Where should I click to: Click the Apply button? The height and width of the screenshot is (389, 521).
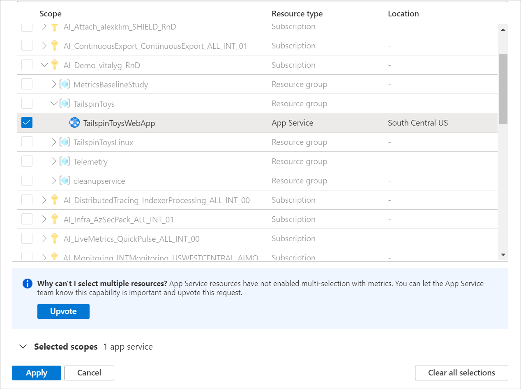click(37, 373)
